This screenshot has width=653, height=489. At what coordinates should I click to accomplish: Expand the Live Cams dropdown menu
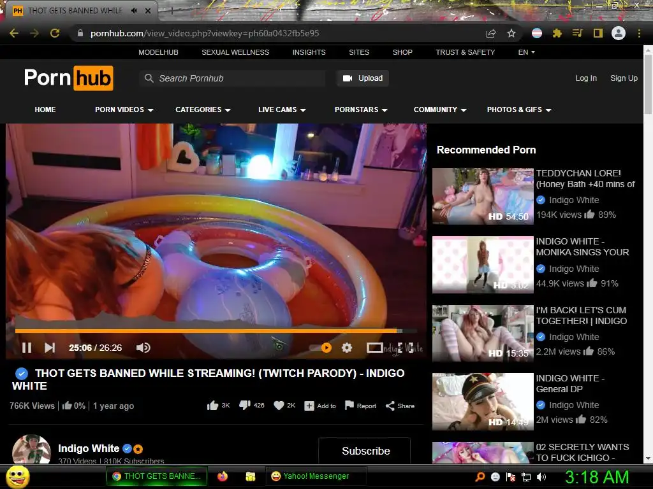point(282,110)
